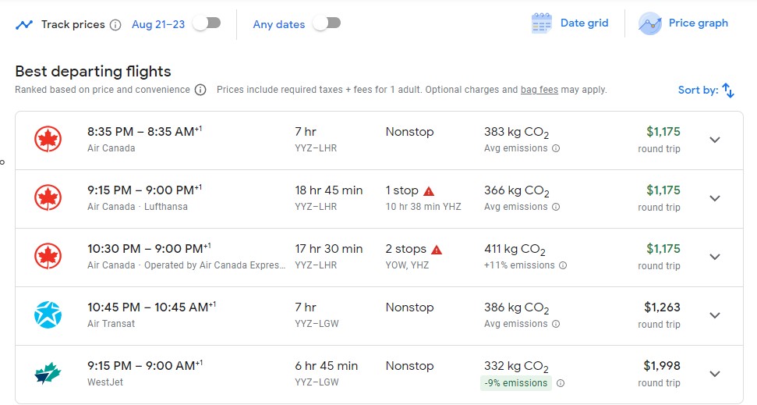The height and width of the screenshot is (405, 757).
Task: Click warning triangle next to 1 stop
Action: coord(429,191)
